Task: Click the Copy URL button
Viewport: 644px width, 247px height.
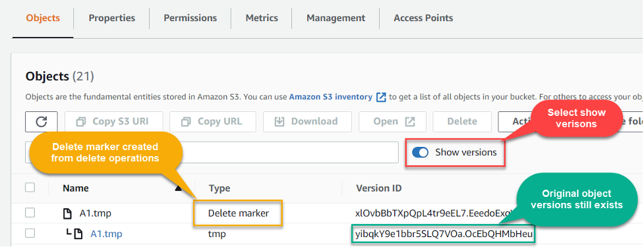Action: tap(213, 122)
